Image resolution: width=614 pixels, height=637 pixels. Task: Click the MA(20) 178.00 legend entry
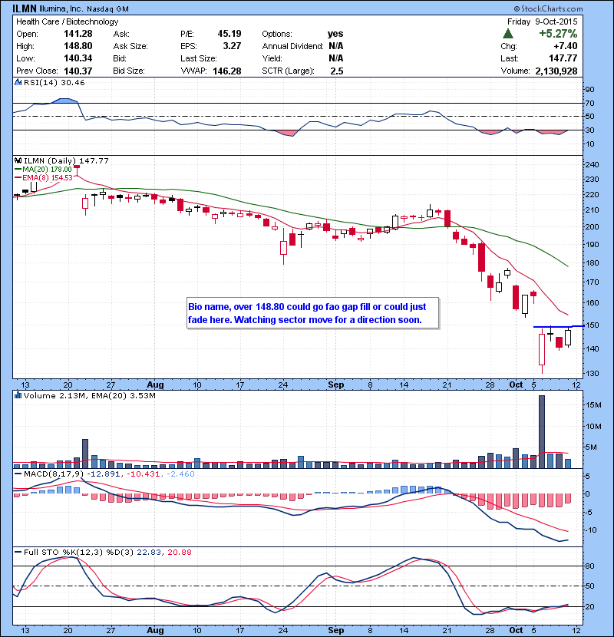tap(43, 170)
